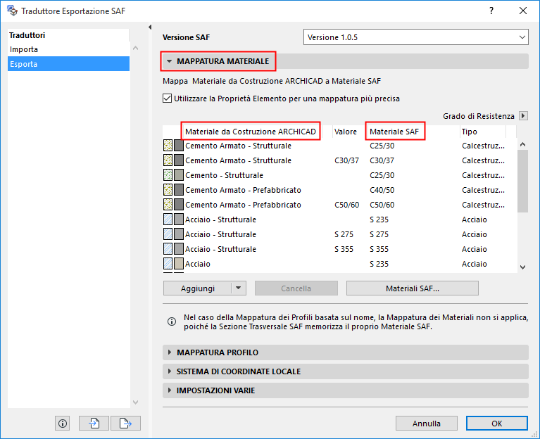Open the Versione SAF dropdown
The width and height of the screenshot is (540, 439).
(415, 37)
